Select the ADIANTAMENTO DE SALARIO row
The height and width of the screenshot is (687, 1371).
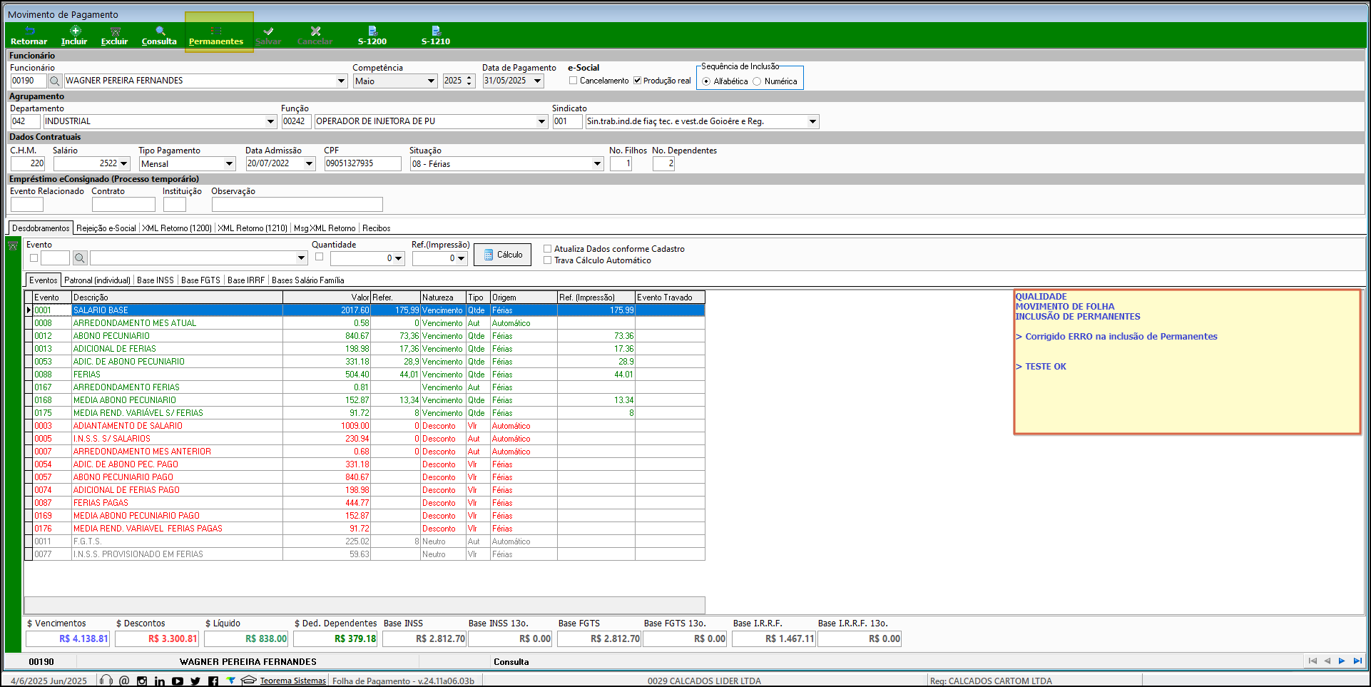(365, 426)
